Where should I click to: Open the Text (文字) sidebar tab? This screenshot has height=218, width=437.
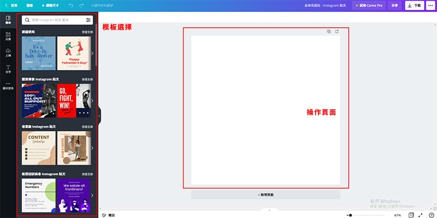pos(8,69)
